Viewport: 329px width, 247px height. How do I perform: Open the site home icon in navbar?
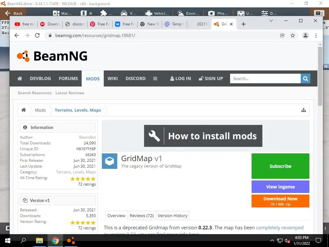[20, 78]
